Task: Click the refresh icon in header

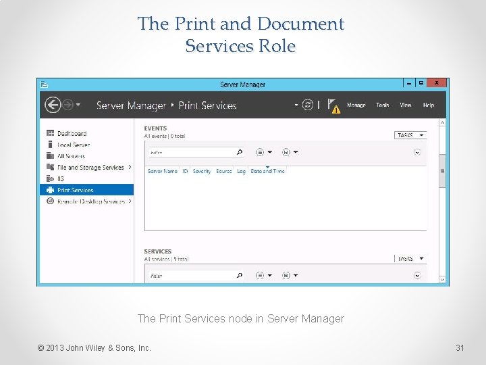Action: pos(308,105)
